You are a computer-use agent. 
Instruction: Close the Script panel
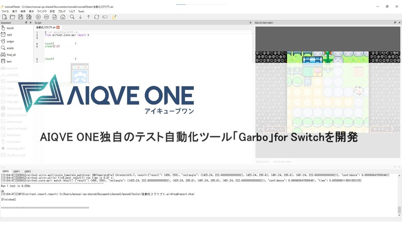coord(250,23)
